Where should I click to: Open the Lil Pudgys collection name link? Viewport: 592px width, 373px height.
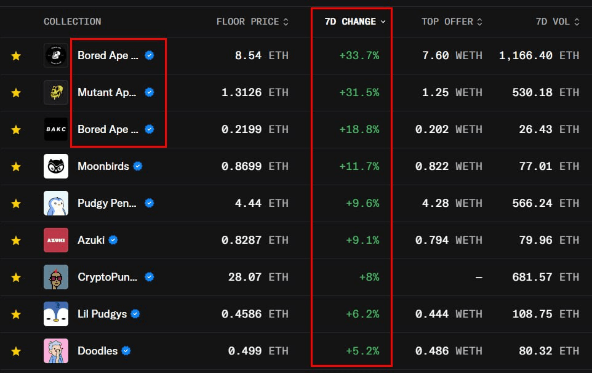102,314
